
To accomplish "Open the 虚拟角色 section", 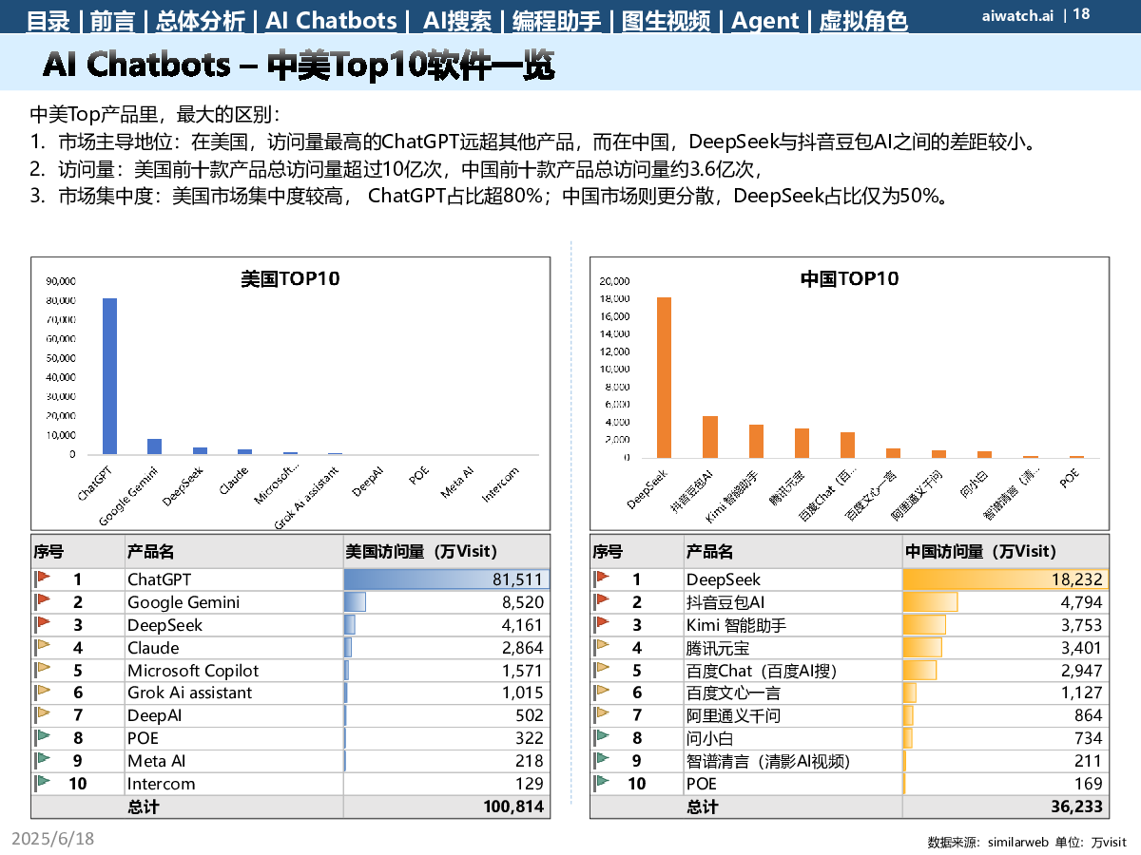I will click(863, 21).
